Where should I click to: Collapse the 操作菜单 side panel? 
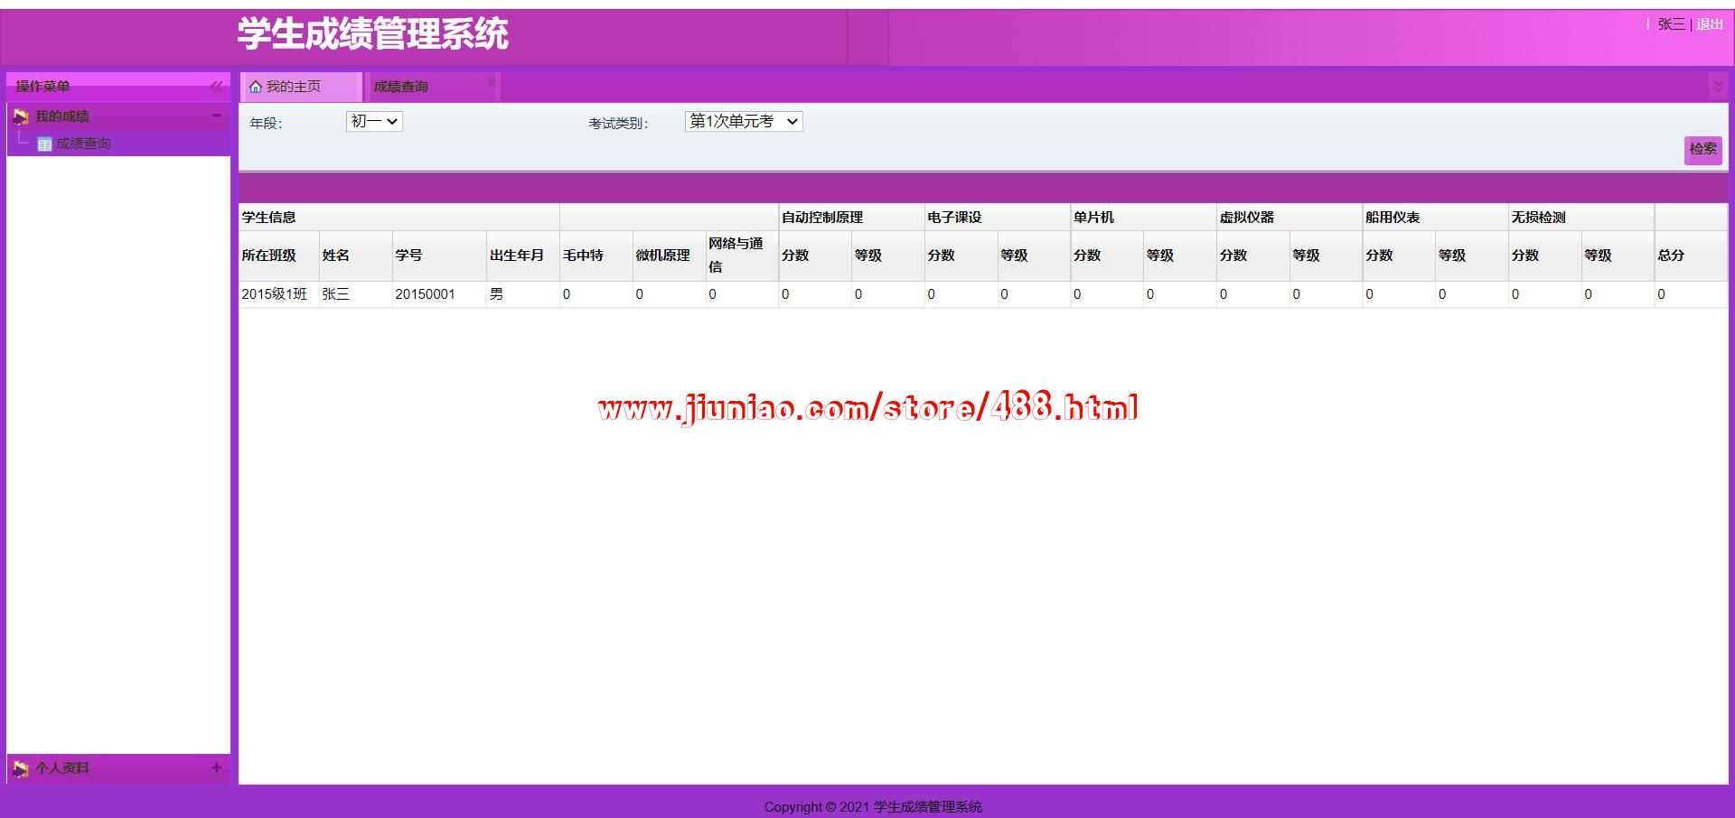216,87
